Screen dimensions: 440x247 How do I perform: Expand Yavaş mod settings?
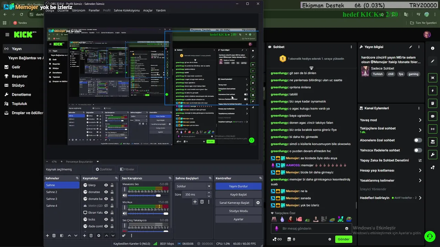point(420,120)
